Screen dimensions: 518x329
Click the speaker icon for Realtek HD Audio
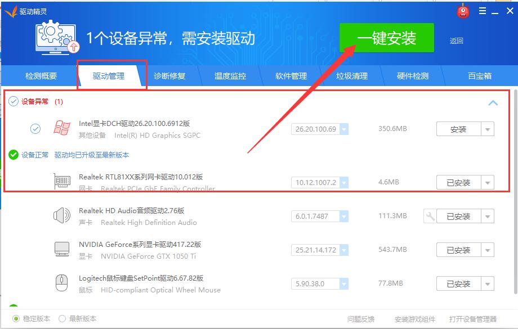tap(62, 216)
